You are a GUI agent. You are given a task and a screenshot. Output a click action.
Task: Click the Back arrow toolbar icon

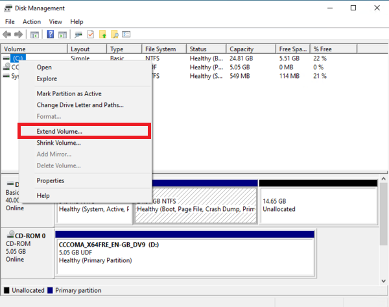click(8, 34)
